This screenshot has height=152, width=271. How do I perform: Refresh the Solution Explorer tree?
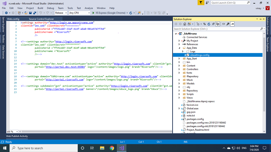[x=209, y=24]
